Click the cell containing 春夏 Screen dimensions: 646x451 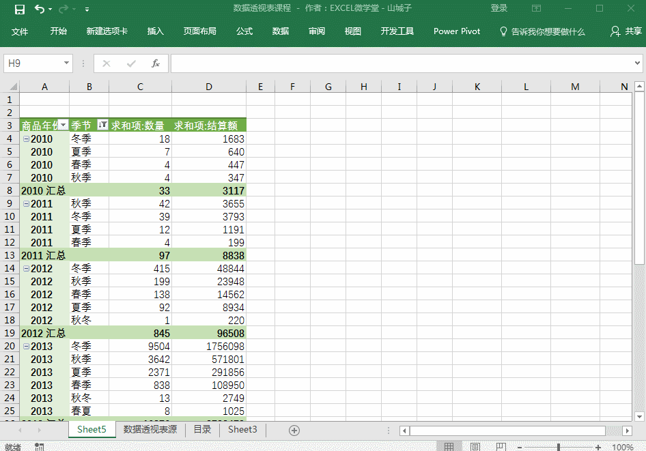click(x=89, y=411)
